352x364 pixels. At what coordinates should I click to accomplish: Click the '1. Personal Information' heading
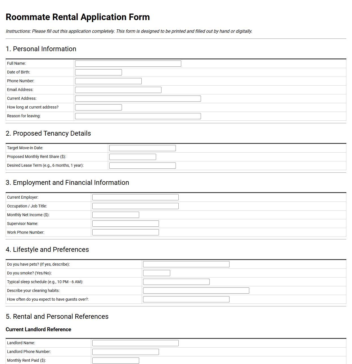pyautogui.click(x=41, y=49)
